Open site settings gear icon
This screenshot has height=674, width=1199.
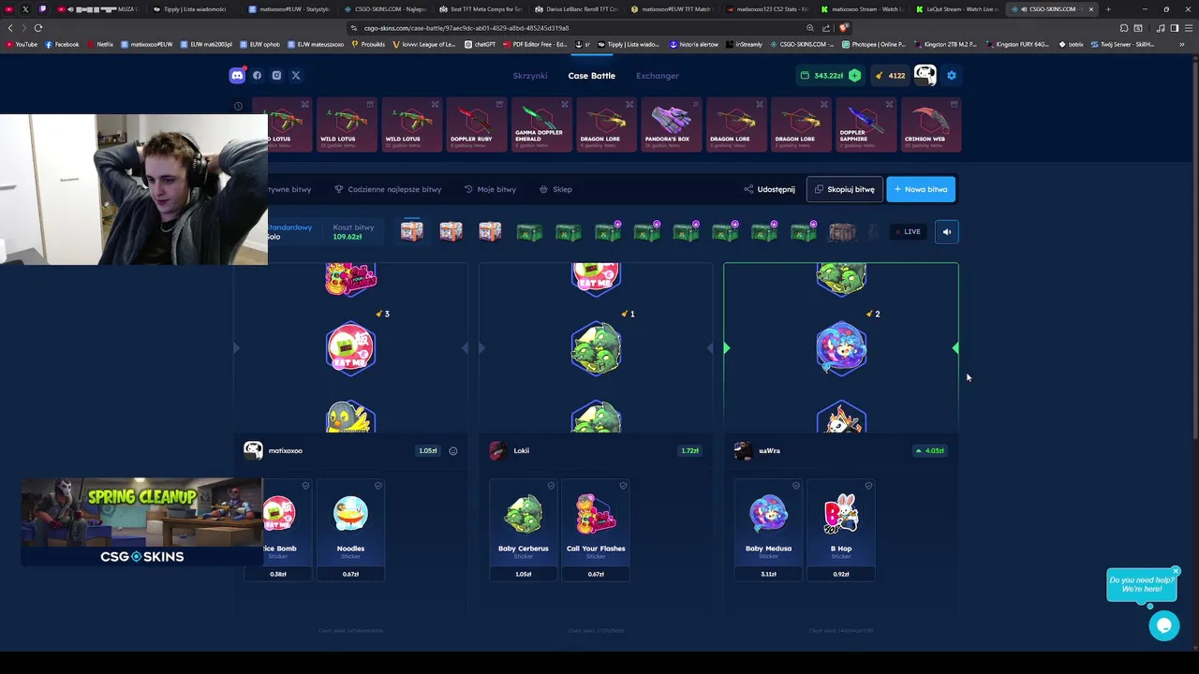pyautogui.click(x=952, y=76)
